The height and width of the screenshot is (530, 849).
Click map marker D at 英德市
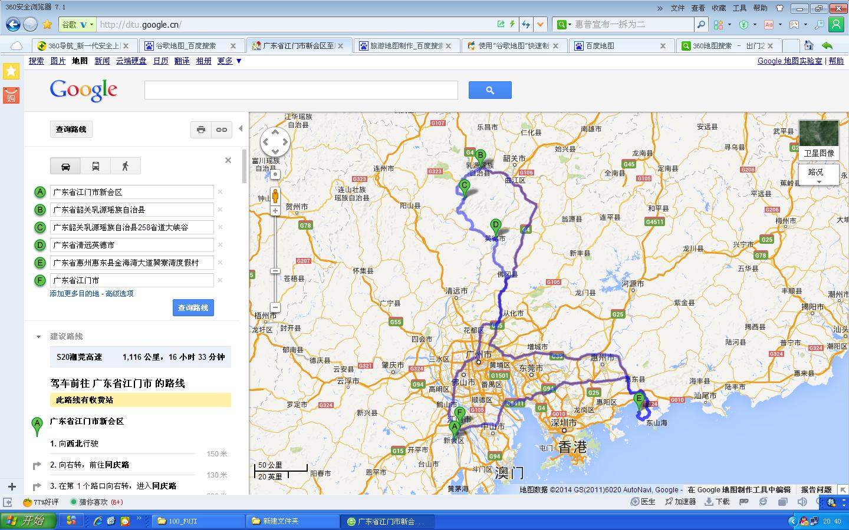(x=496, y=227)
